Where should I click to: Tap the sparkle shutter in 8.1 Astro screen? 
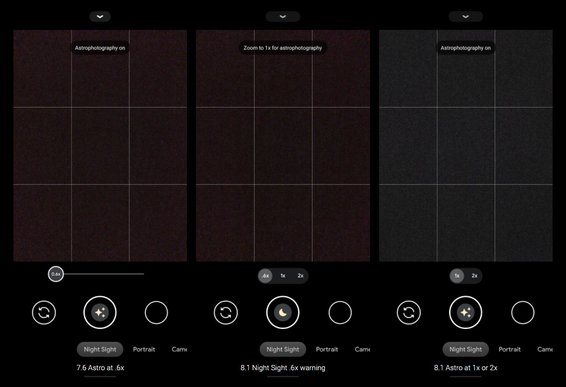[x=465, y=313]
